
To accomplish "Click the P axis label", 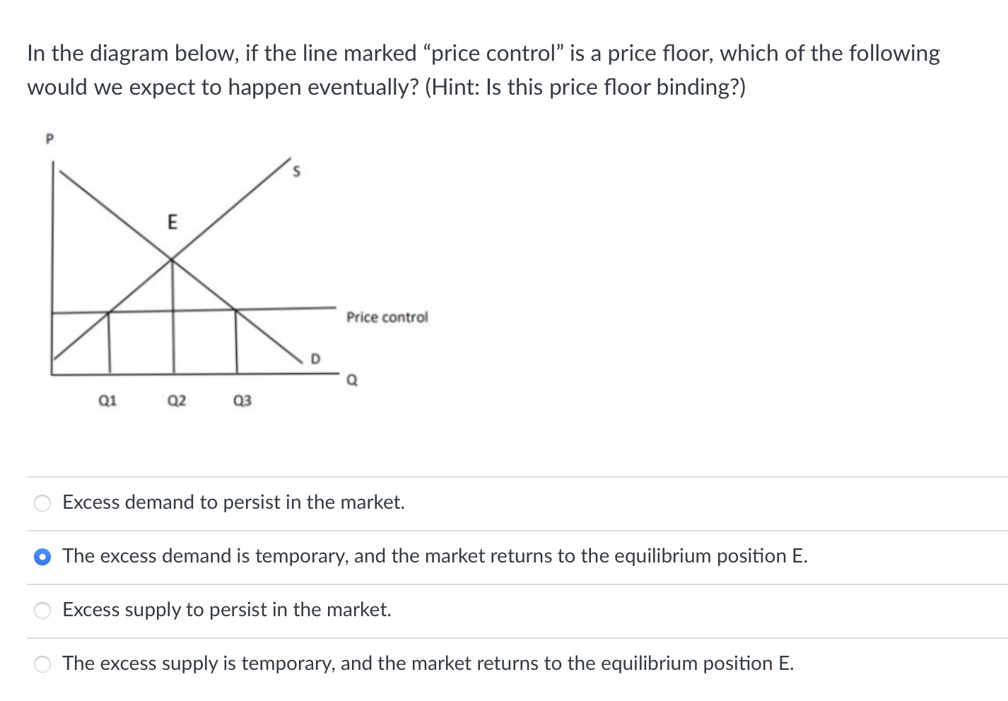I will (49, 138).
